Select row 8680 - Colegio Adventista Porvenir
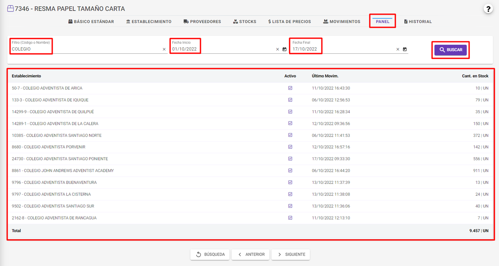The width and height of the screenshot is (499, 266). click(x=250, y=147)
